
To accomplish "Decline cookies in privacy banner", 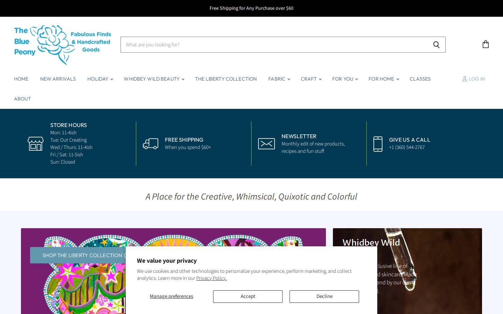I will 324,296.
